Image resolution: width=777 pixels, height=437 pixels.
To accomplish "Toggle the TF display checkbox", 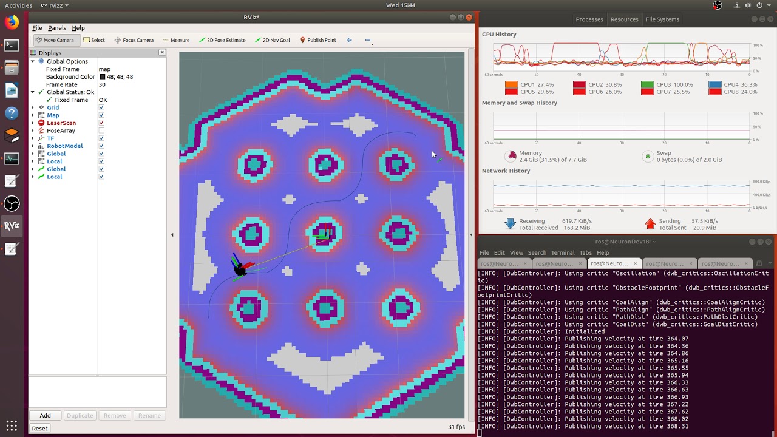I will [x=101, y=138].
